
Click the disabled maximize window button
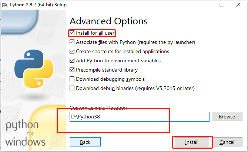coord(221,5)
